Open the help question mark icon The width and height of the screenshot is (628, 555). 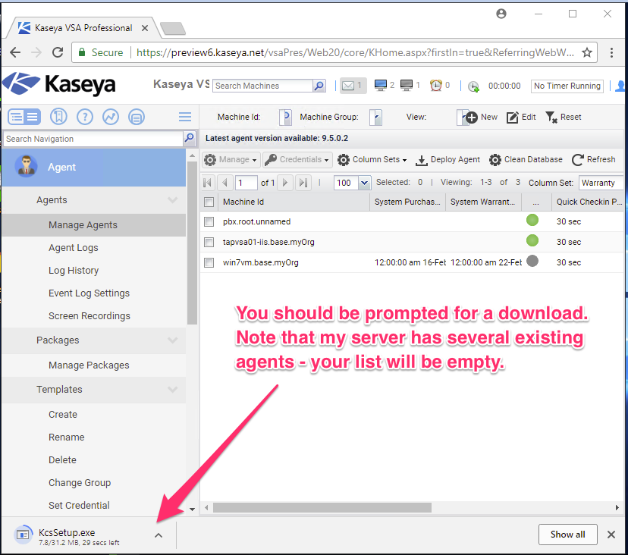(x=84, y=117)
